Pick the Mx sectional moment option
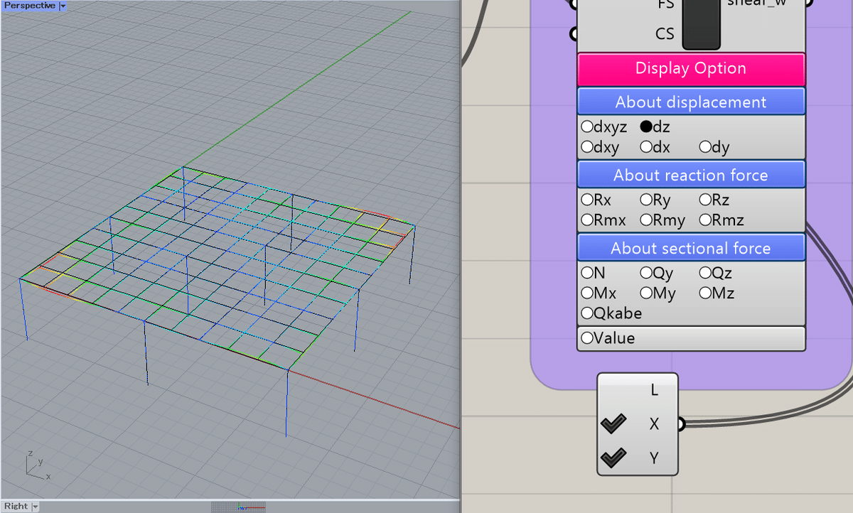853x513 pixels. point(587,293)
